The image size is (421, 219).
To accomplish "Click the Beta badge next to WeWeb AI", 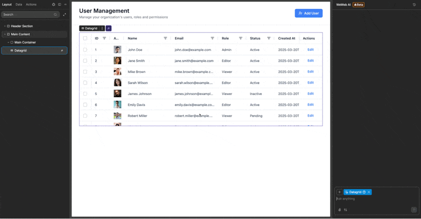I will click(358, 5).
